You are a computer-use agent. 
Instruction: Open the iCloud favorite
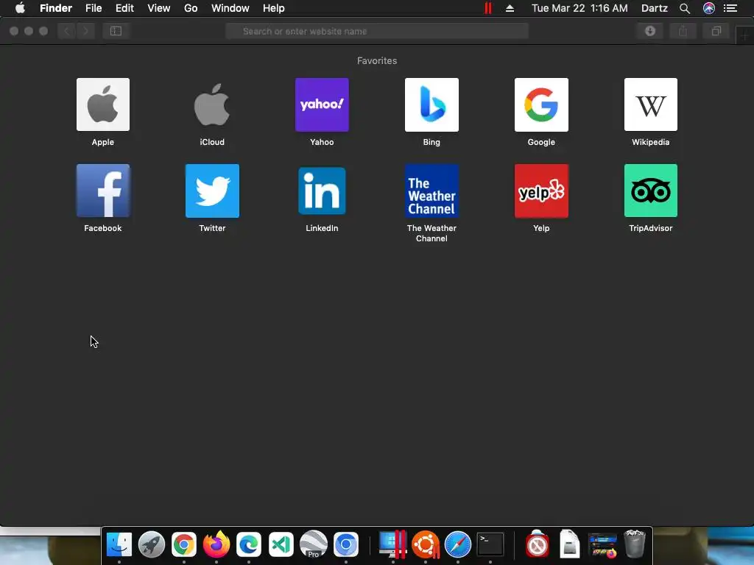pyautogui.click(x=212, y=104)
